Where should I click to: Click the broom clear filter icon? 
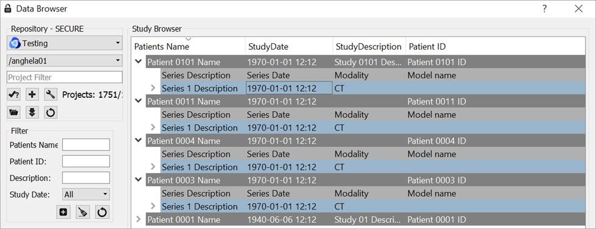(83, 212)
